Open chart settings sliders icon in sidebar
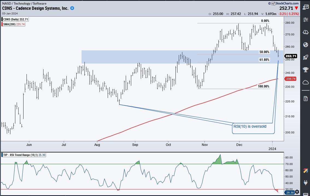Image resolution: width=310 pixels, height=196 pixels. [x=305, y=20]
